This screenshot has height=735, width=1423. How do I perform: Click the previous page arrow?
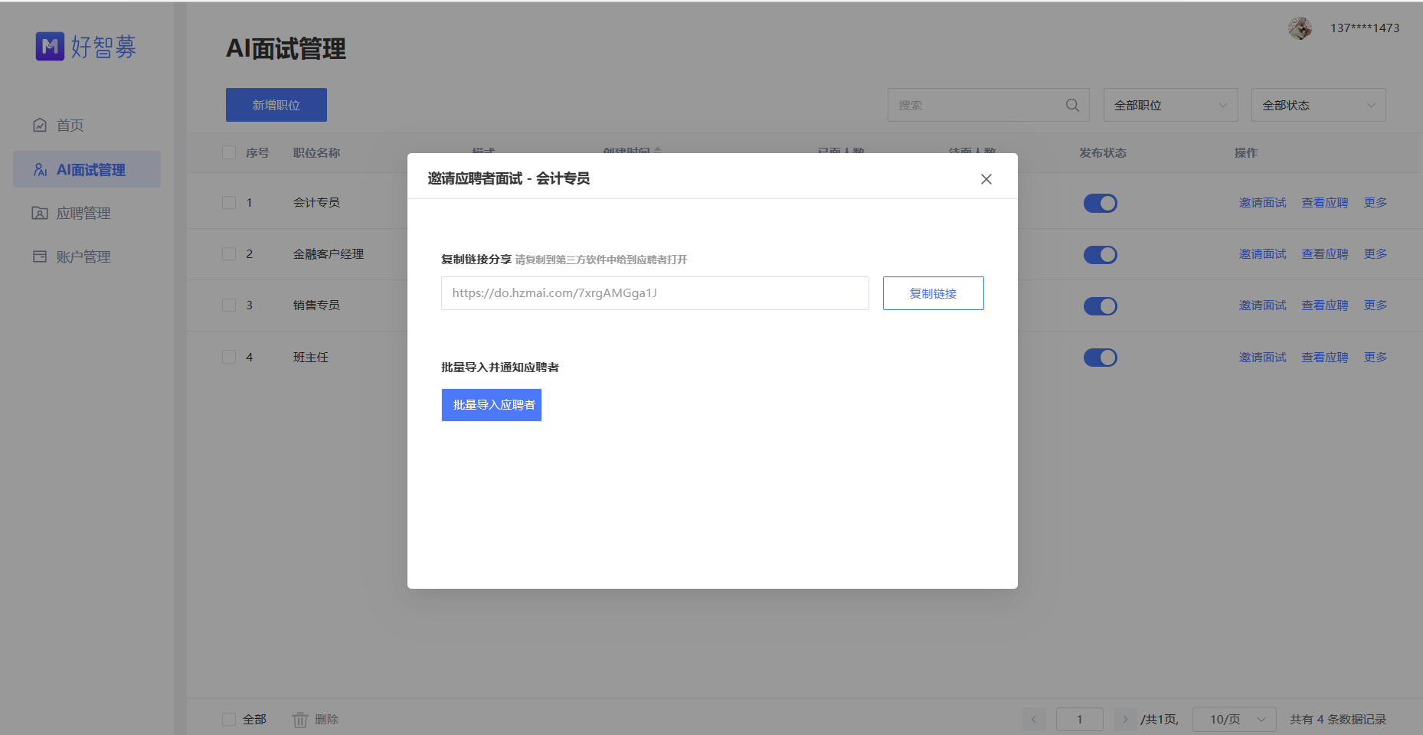coord(1034,719)
